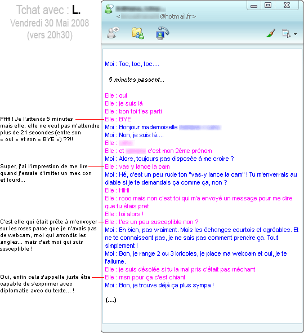This screenshot has width=304, height=333.
Task: Click the "(vers 20h30)" time text
Action: (50, 35)
